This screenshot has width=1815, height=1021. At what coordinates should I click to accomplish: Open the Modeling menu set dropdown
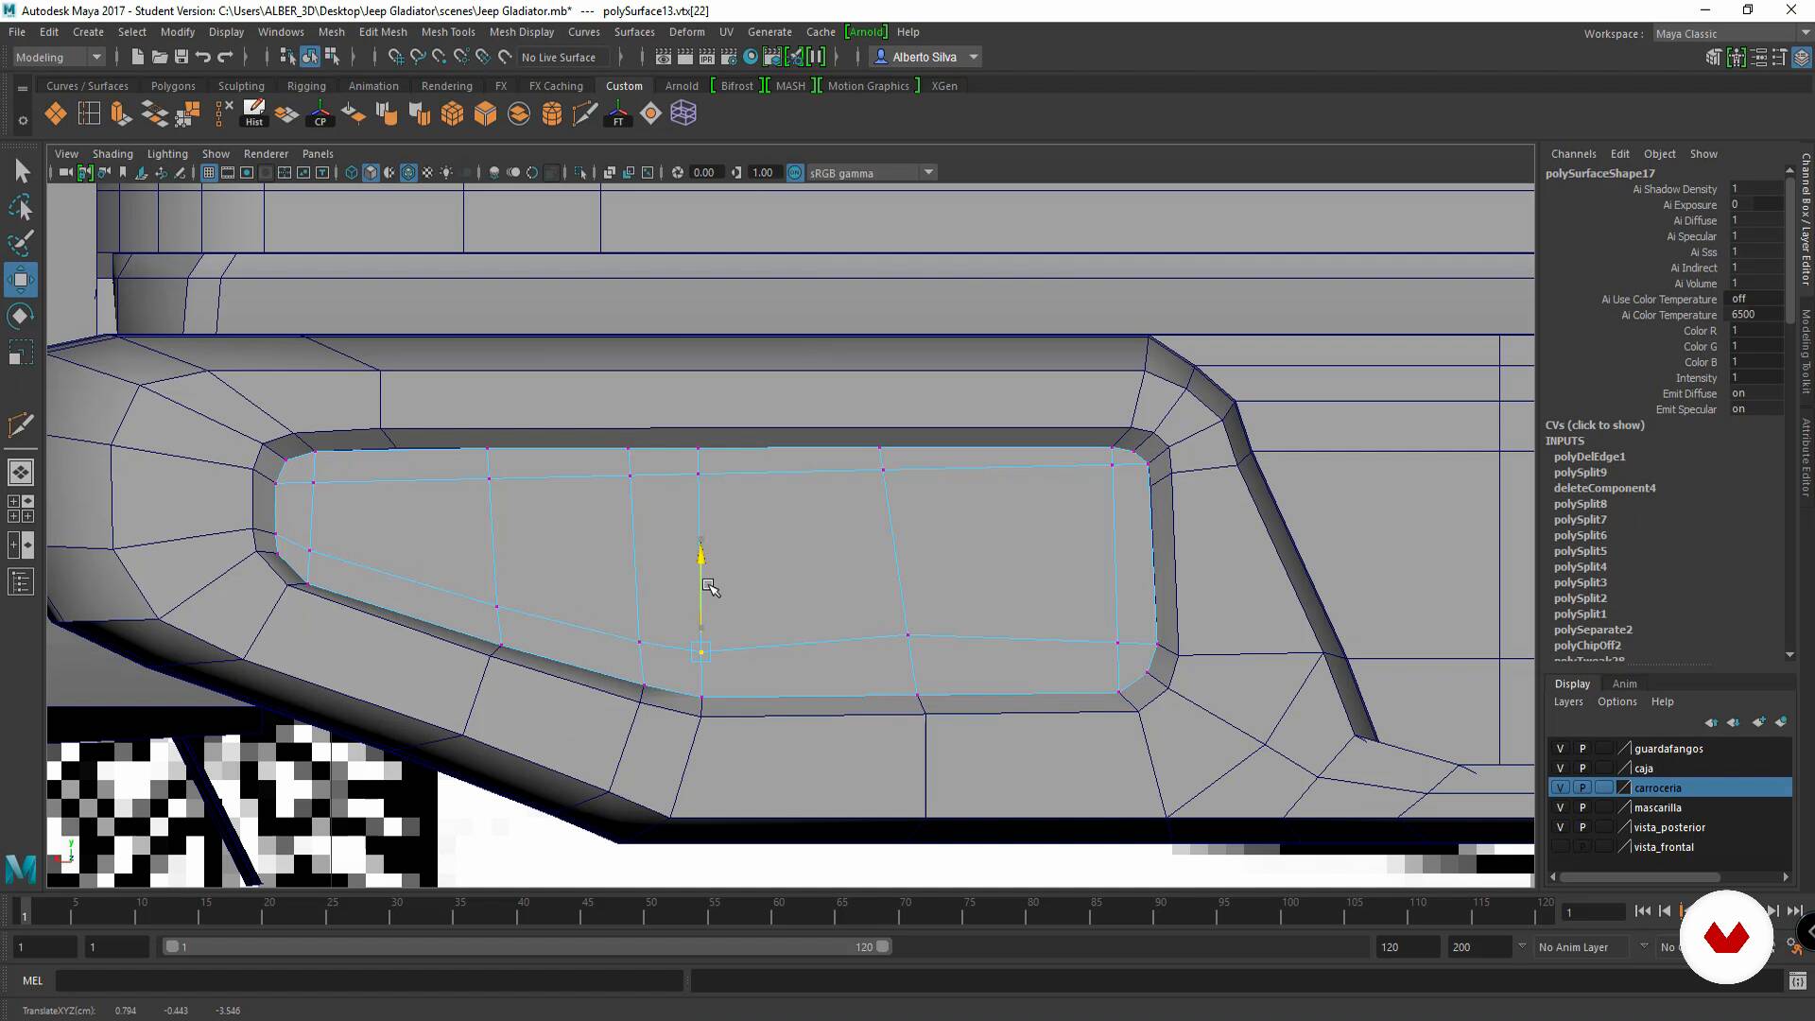coord(58,57)
